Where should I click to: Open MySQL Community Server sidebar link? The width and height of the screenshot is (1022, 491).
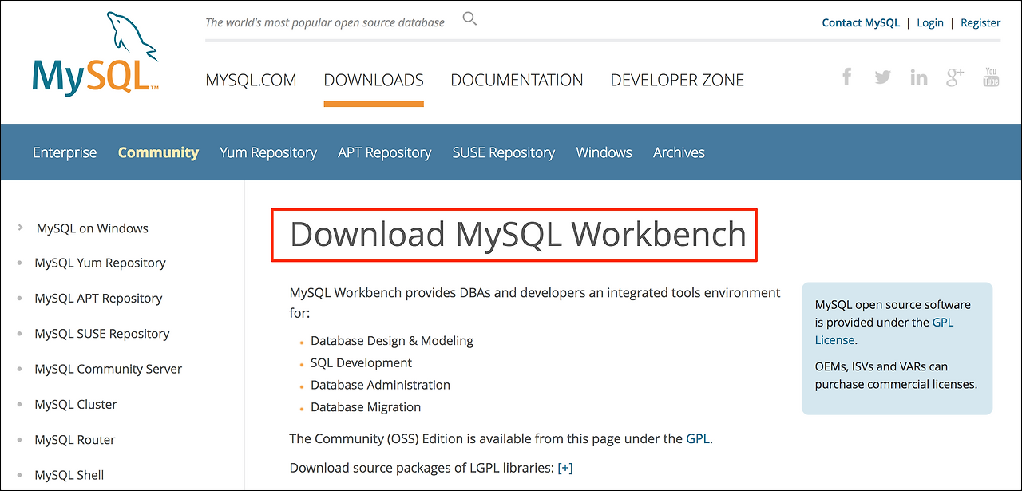point(109,369)
